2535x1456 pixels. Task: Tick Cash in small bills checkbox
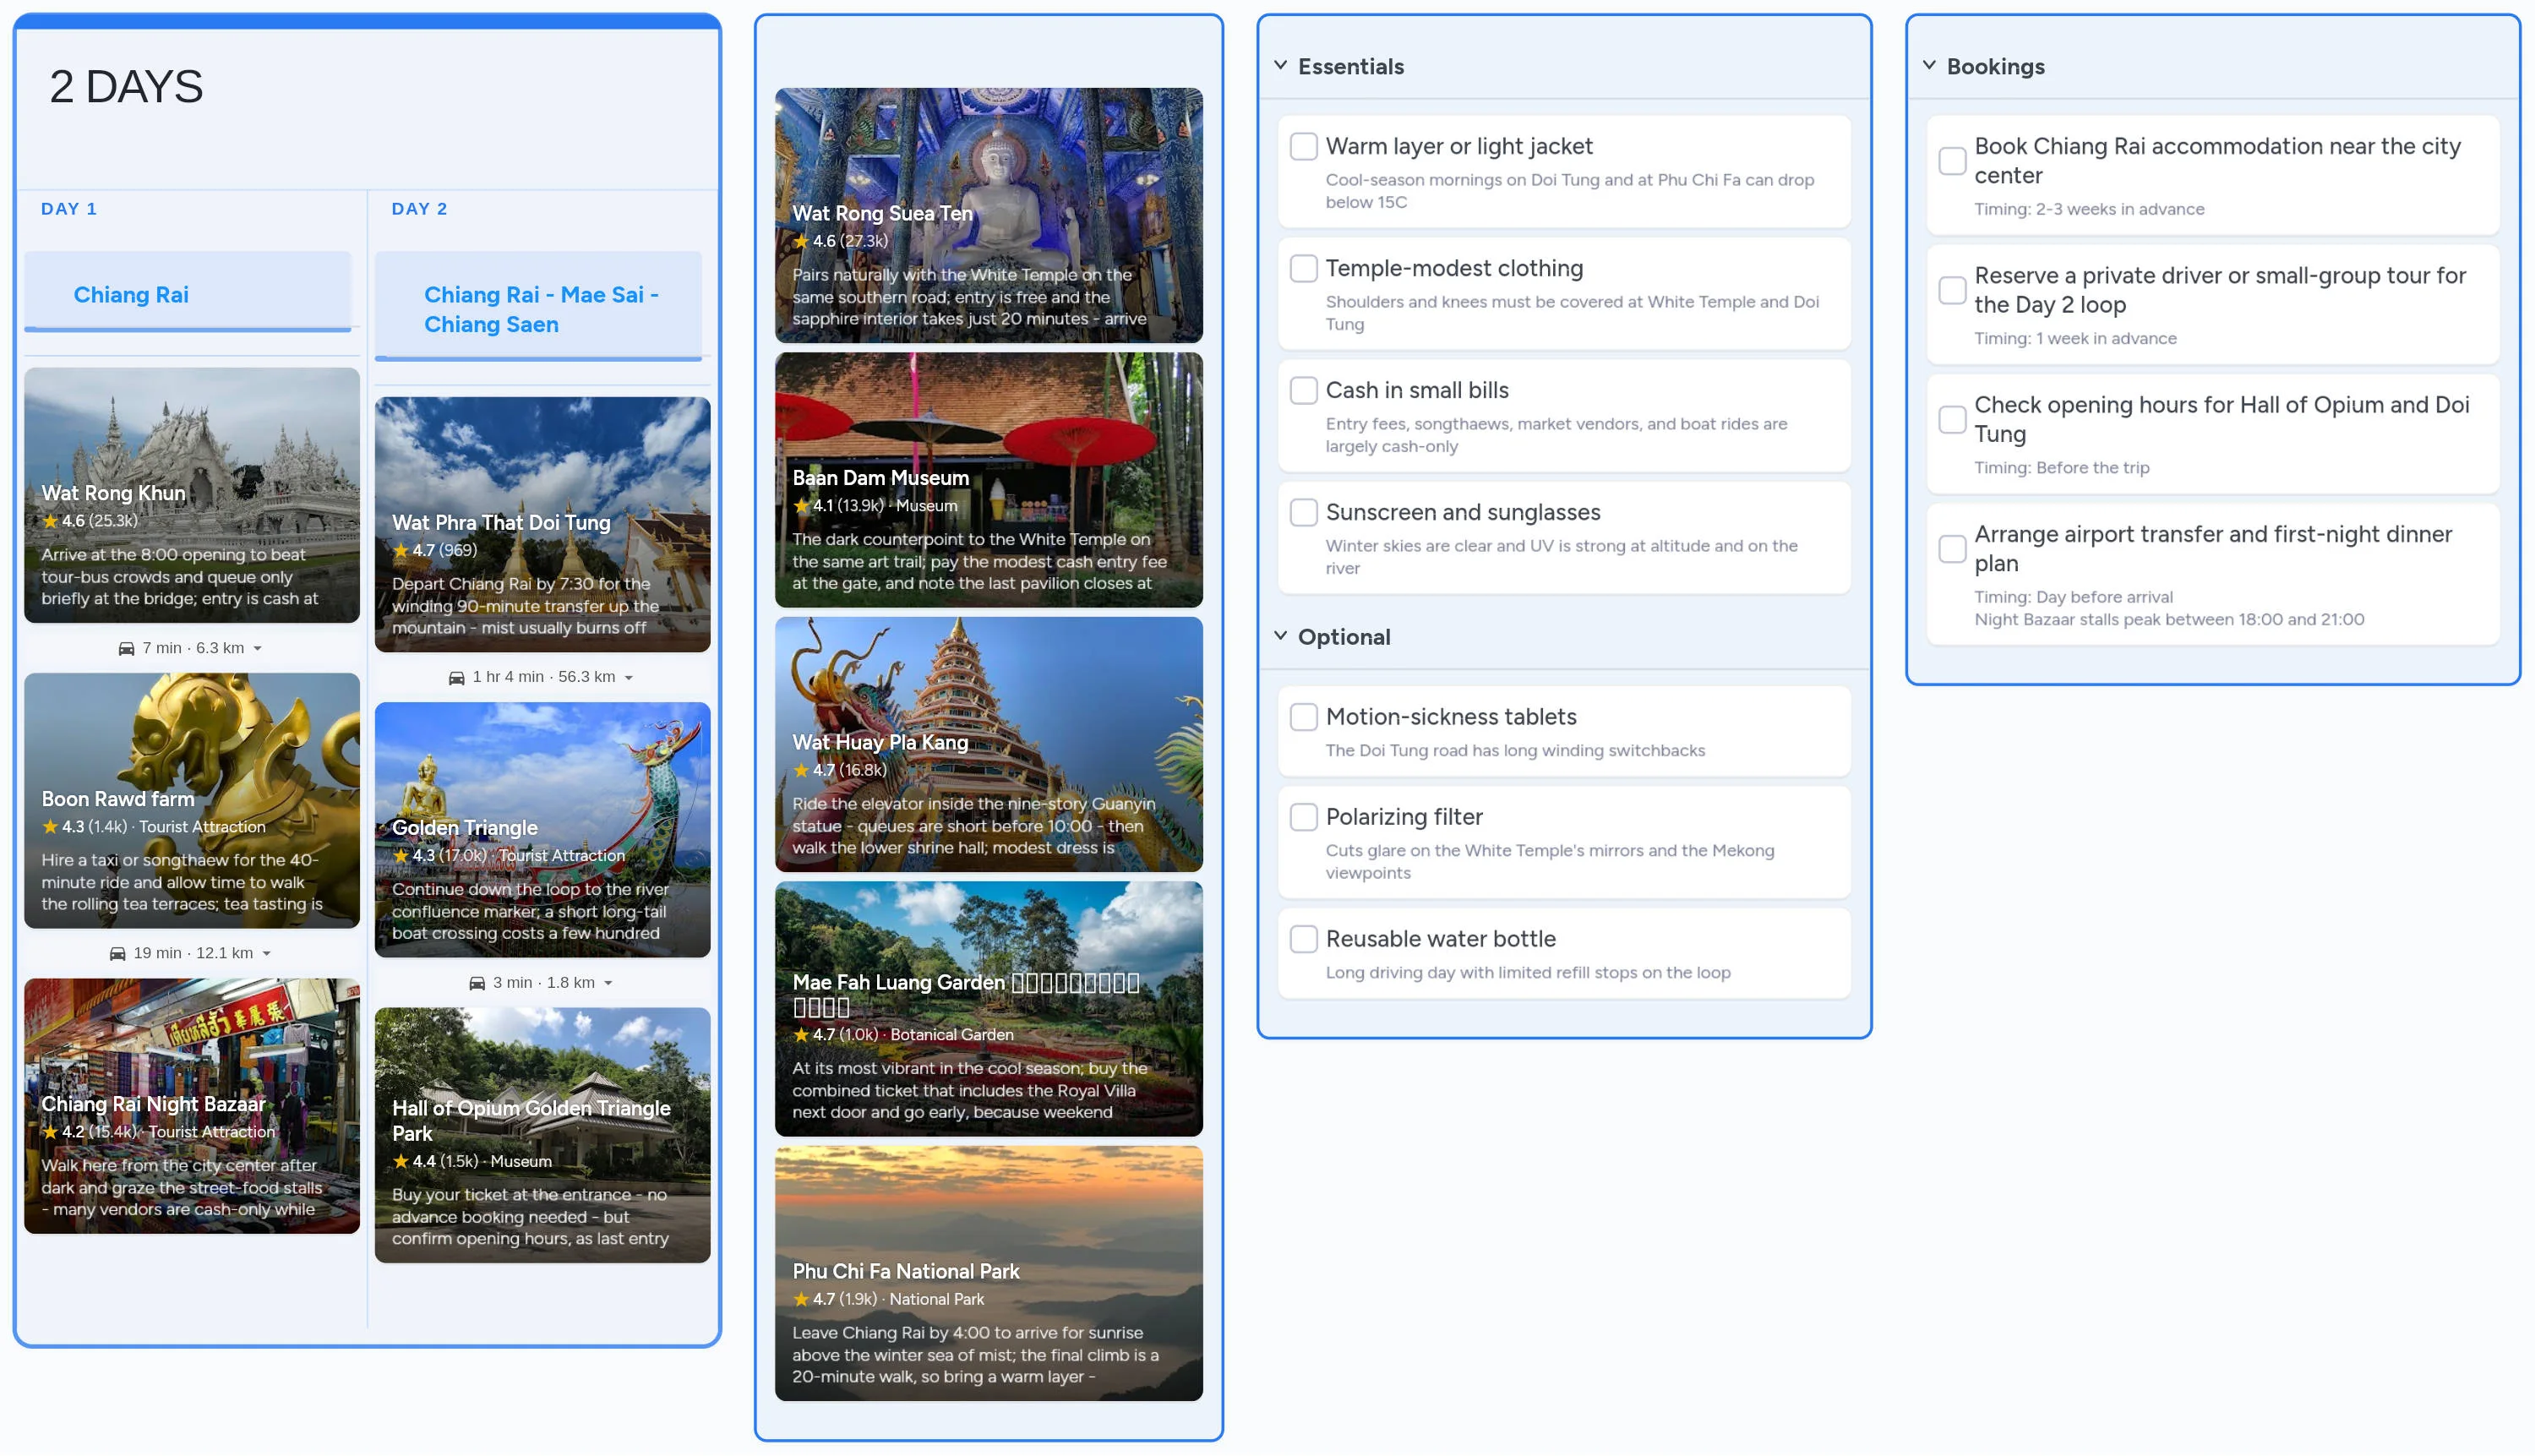tap(1304, 390)
